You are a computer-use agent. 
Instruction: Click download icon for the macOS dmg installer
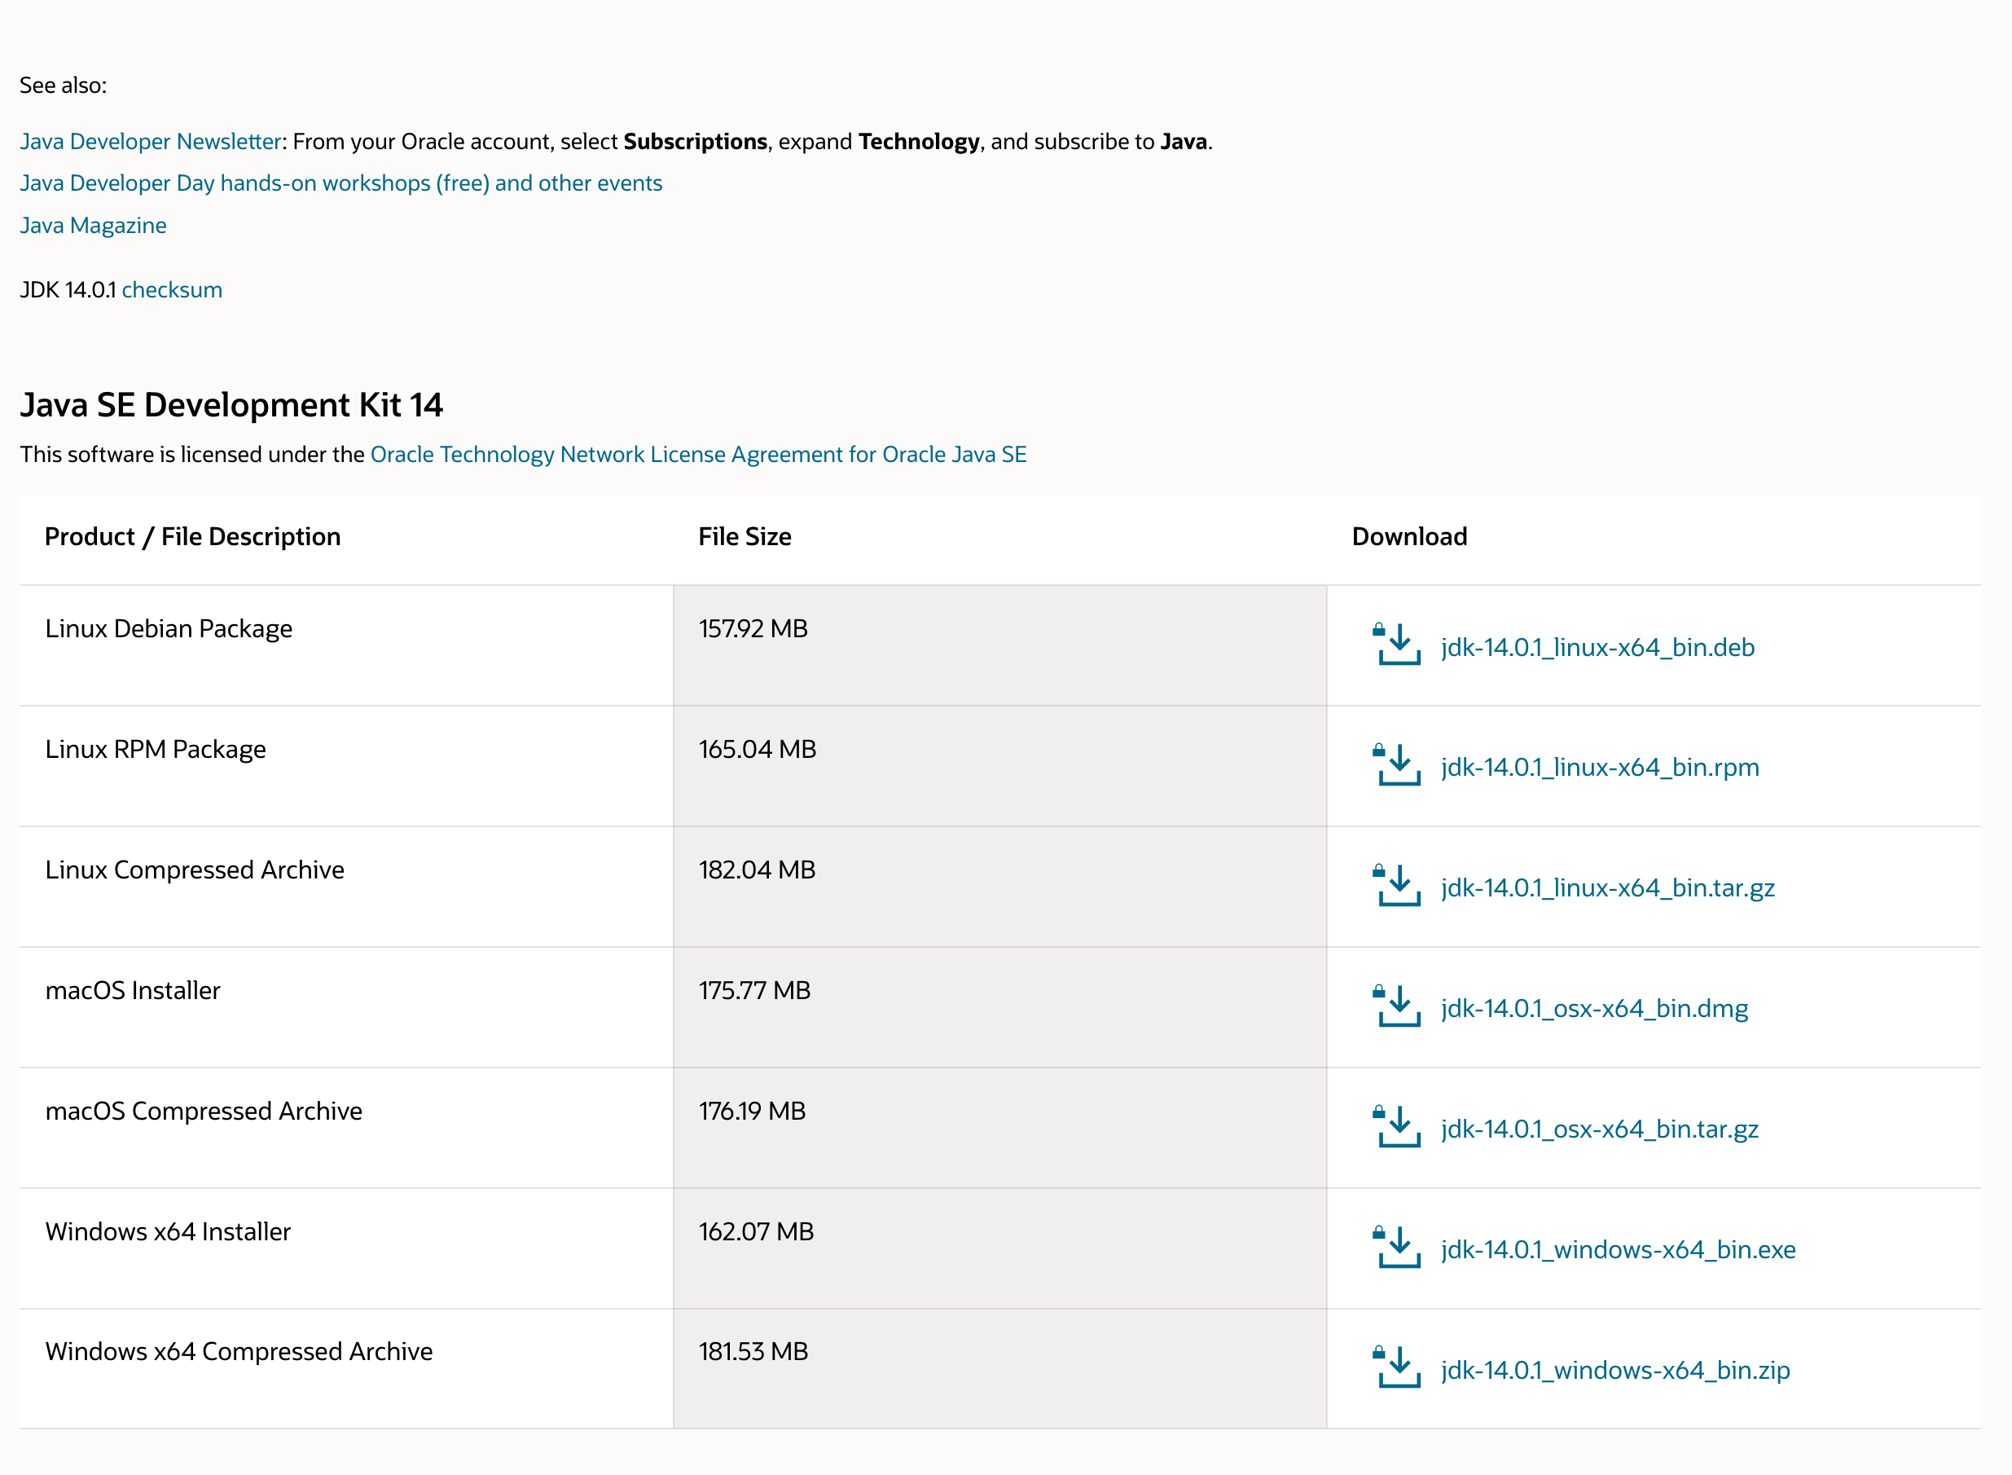1396,1006
